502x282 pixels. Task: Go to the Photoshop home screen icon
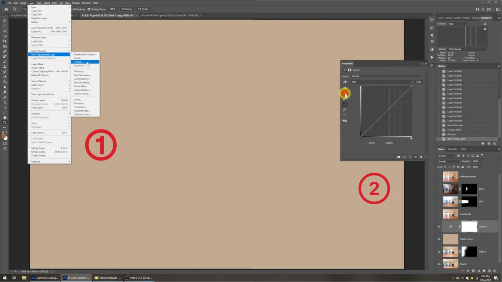[6, 9]
